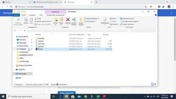The image size is (176, 99).
Task: Click Seleccionar todo
Action: coord(127,18)
